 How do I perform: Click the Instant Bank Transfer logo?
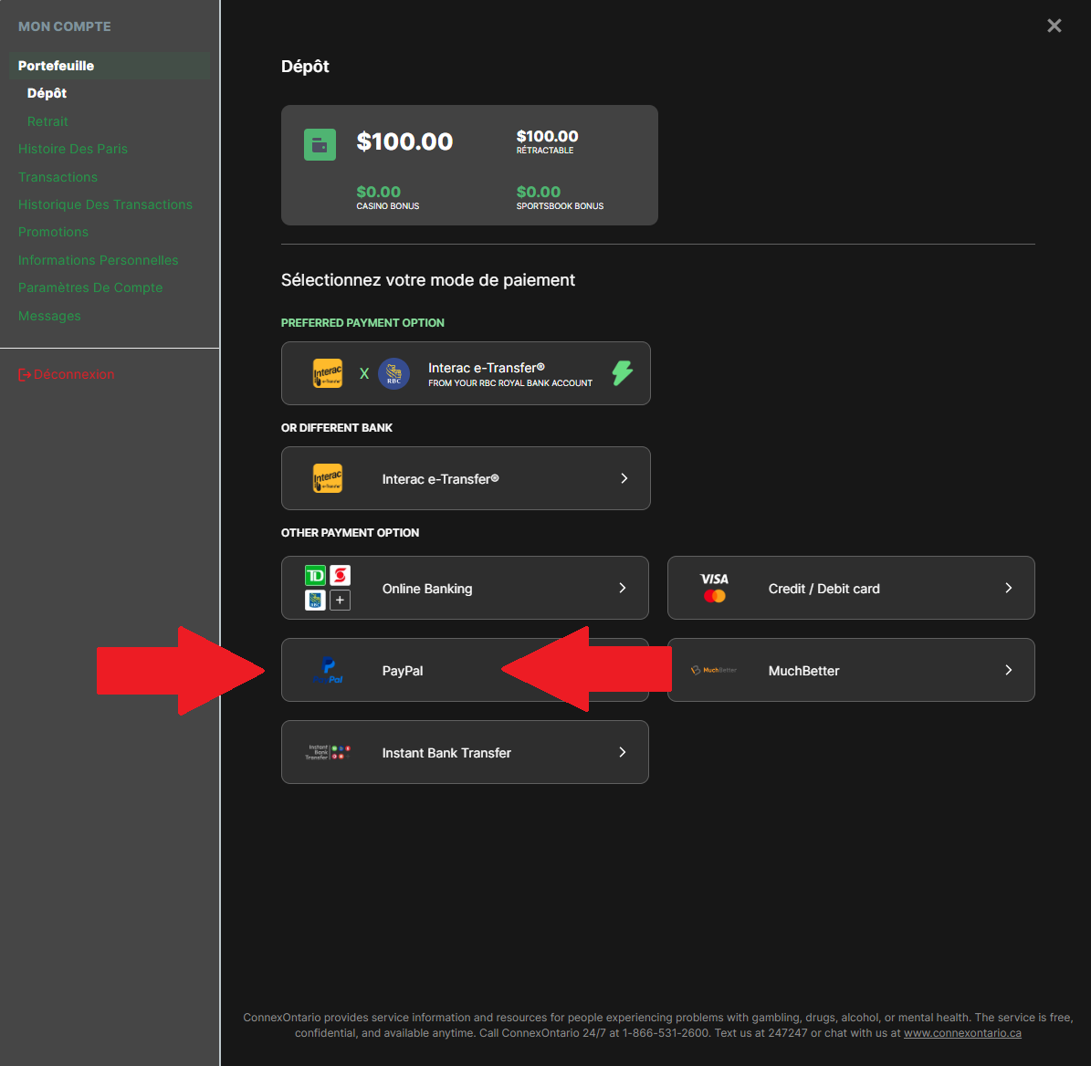click(328, 752)
